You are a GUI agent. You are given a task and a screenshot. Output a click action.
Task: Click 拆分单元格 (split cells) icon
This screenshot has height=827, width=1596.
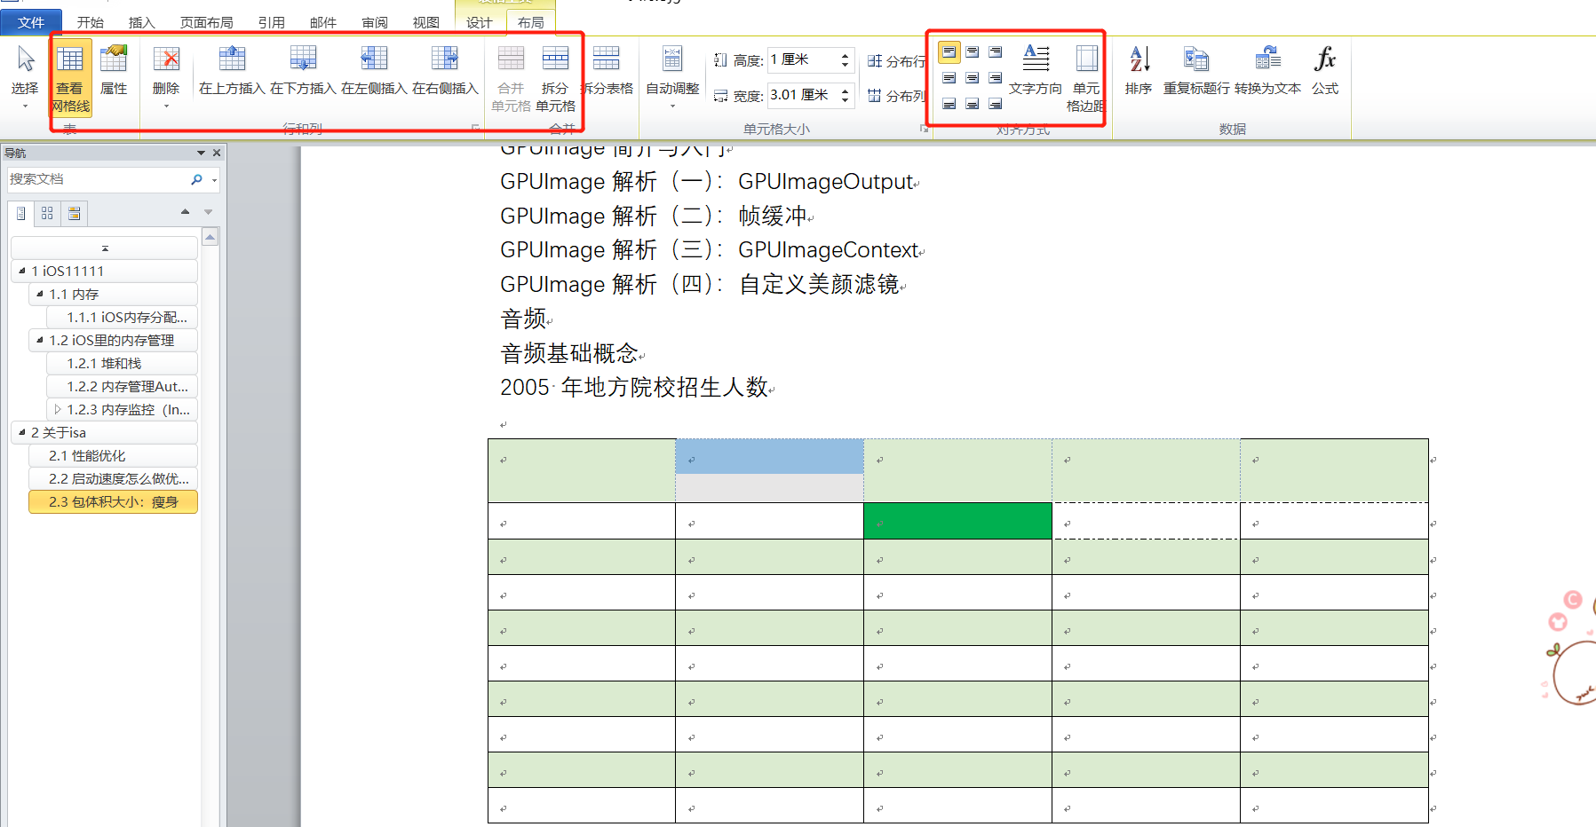click(x=555, y=59)
